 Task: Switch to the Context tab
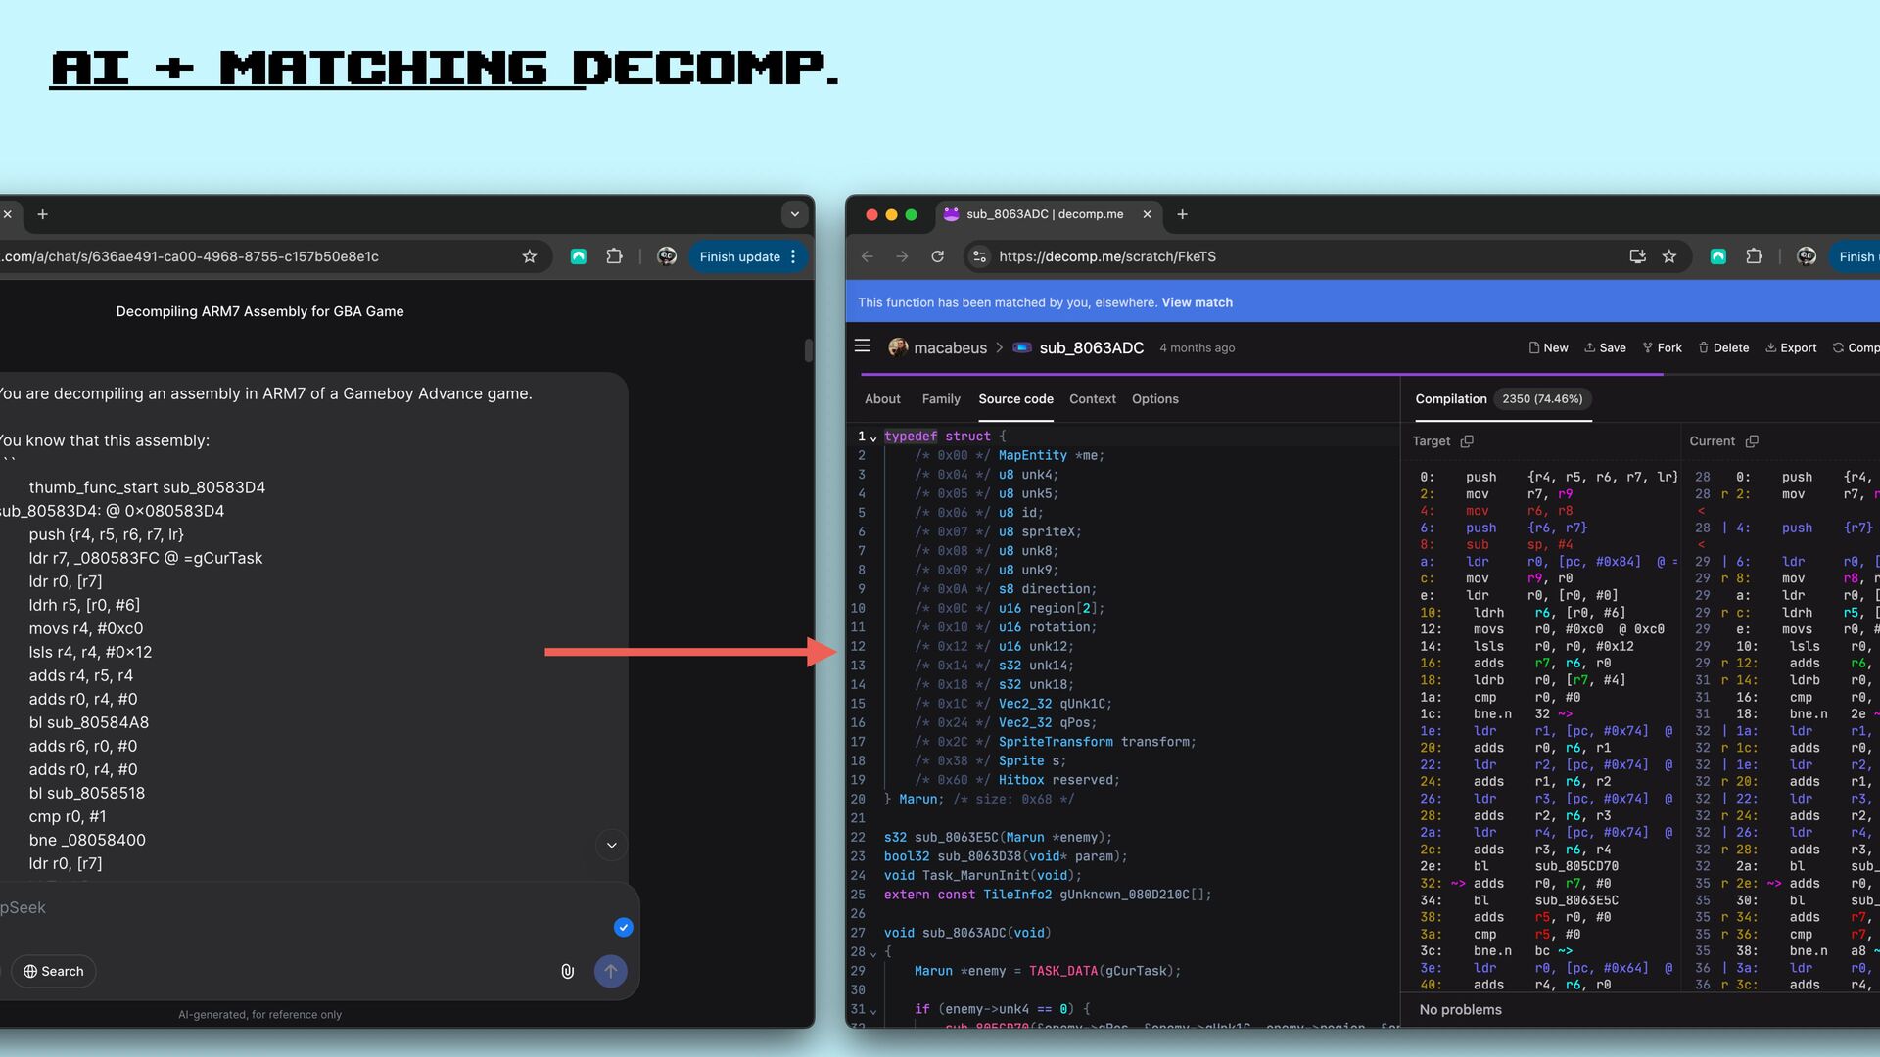(x=1092, y=399)
